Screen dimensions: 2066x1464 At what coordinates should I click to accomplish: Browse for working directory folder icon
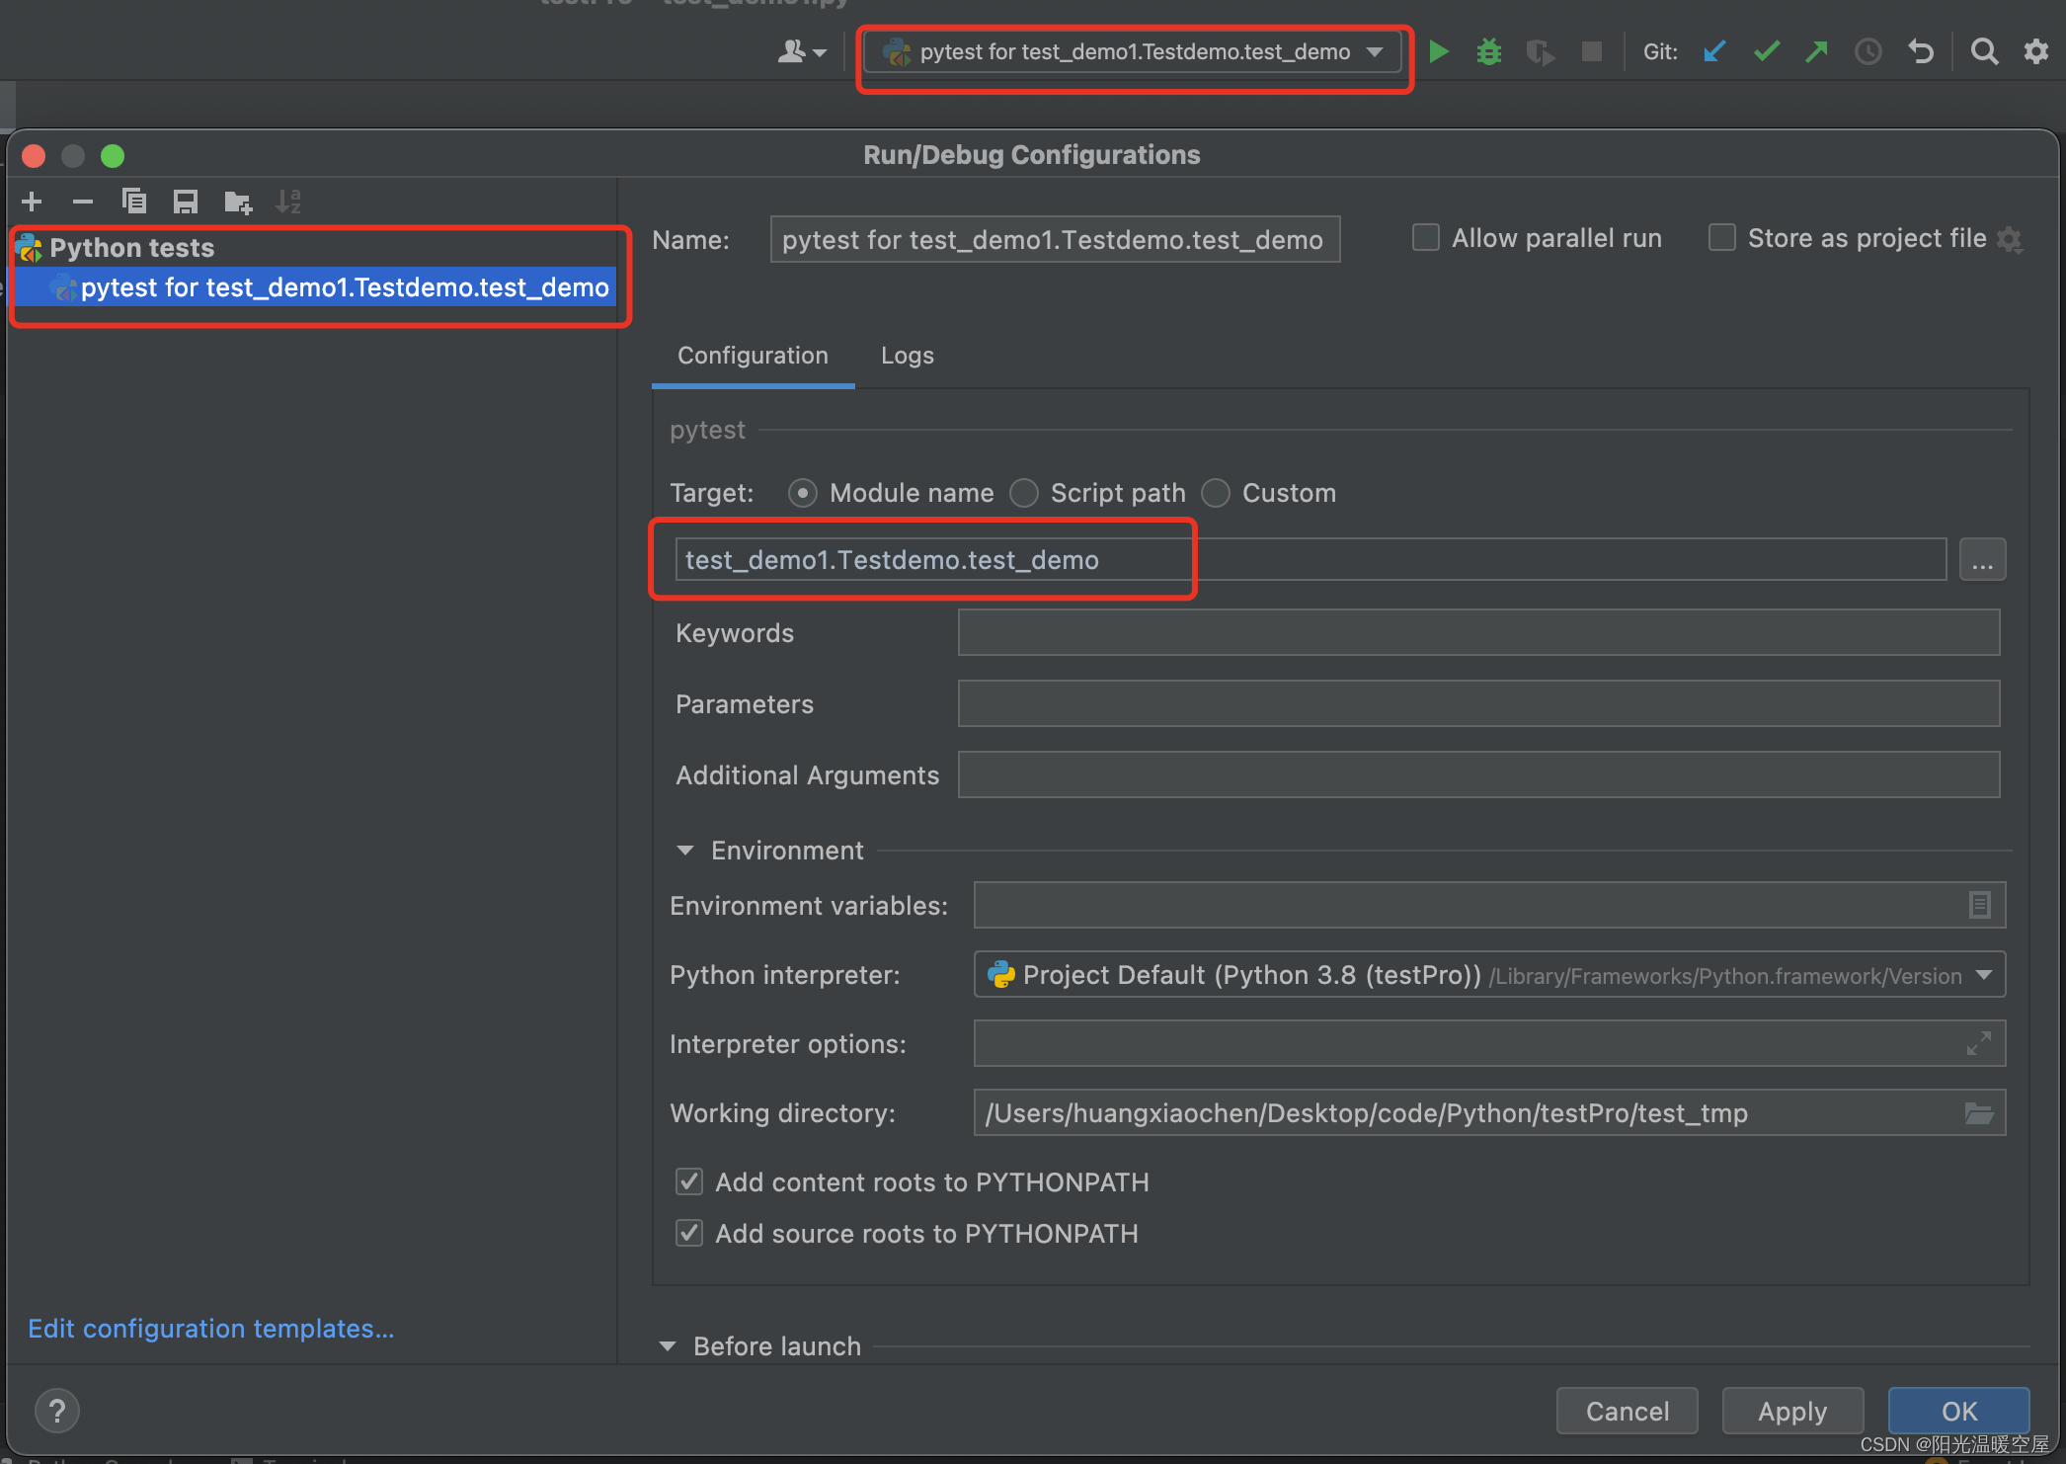[x=1979, y=1113]
